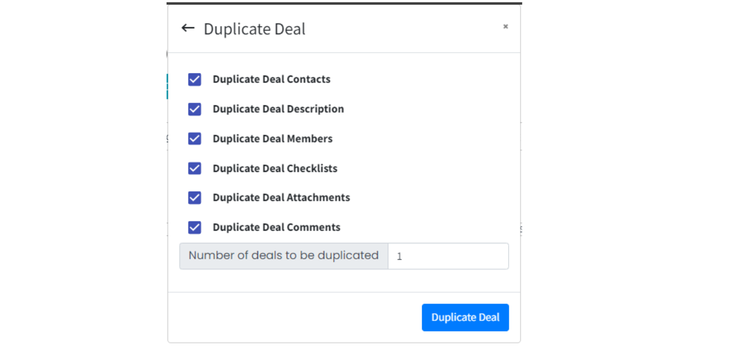Click the "Duplicate Deal Attachments" label text
The image size is (750, 346).
click(281, 198)
